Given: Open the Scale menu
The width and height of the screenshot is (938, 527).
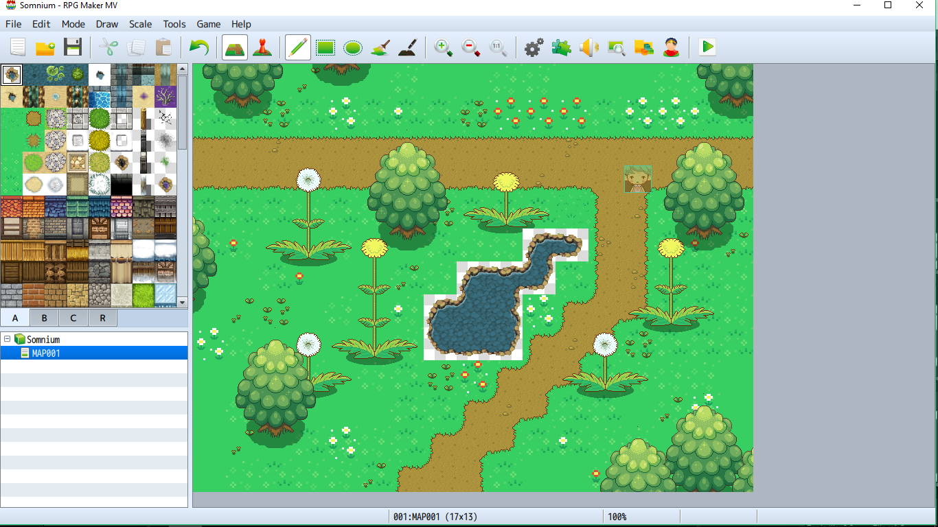Looking at the screenshot, I should [141, 24].
